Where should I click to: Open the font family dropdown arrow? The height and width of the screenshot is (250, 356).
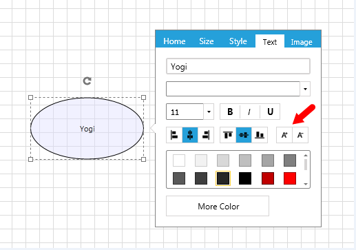click(x=305, y=89)
